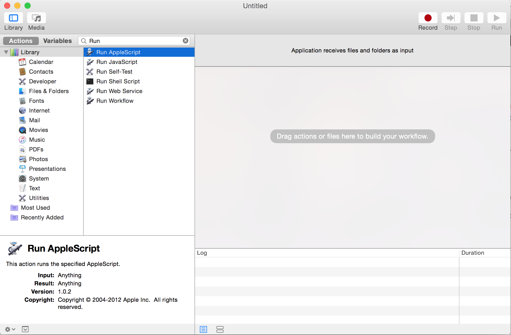Image resolution: width=511 pixels, height=335 pixels.
Task: Open the Utilities category
Action: pos(39,198)
